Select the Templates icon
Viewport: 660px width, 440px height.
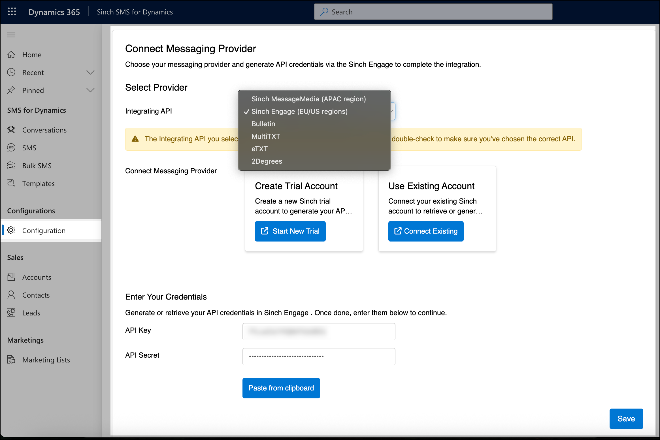(x=11, y=183)
